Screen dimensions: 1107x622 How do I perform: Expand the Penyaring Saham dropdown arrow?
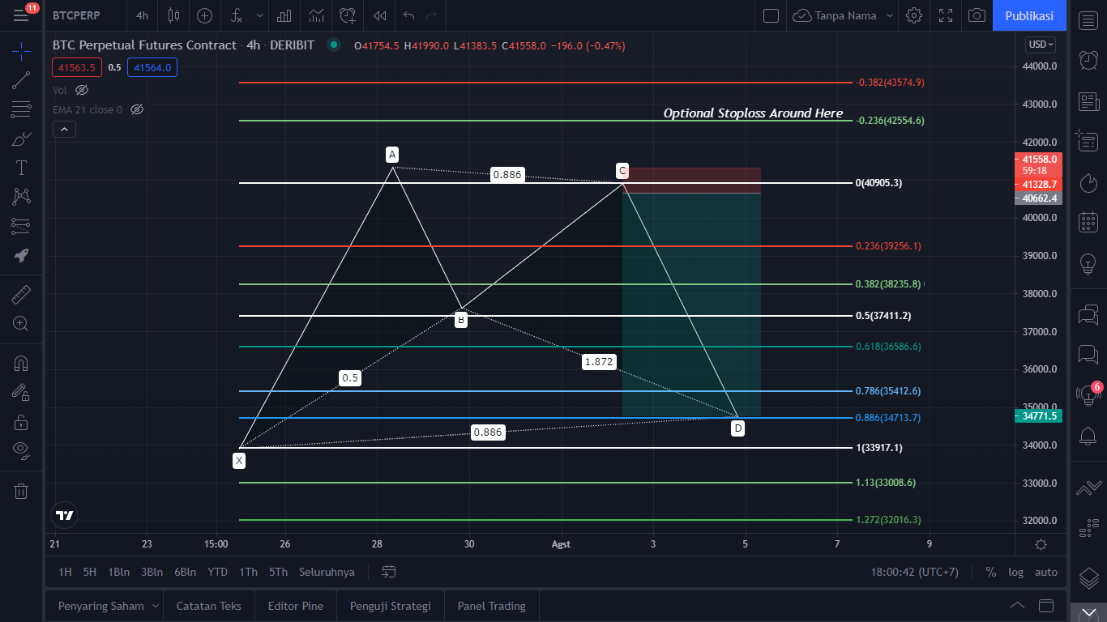pyautogui.click(x=156, y=606)
